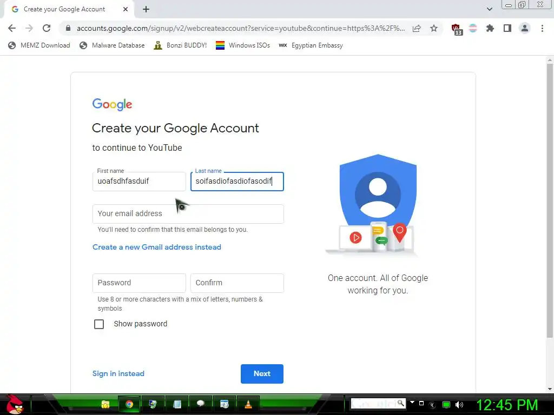Open the notepad icon in taskbar
Image resolution: width=554 pixels, height=415 pixels.
coord(177,404)
